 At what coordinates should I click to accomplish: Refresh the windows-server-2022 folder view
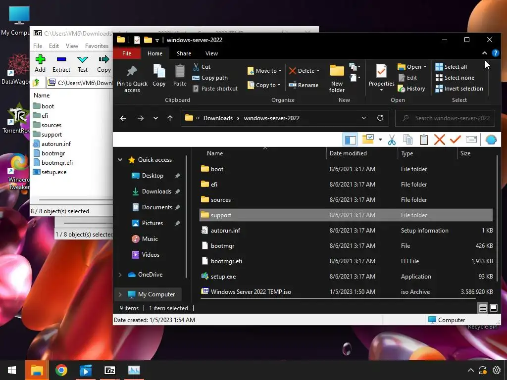click(x=380, y=118)
